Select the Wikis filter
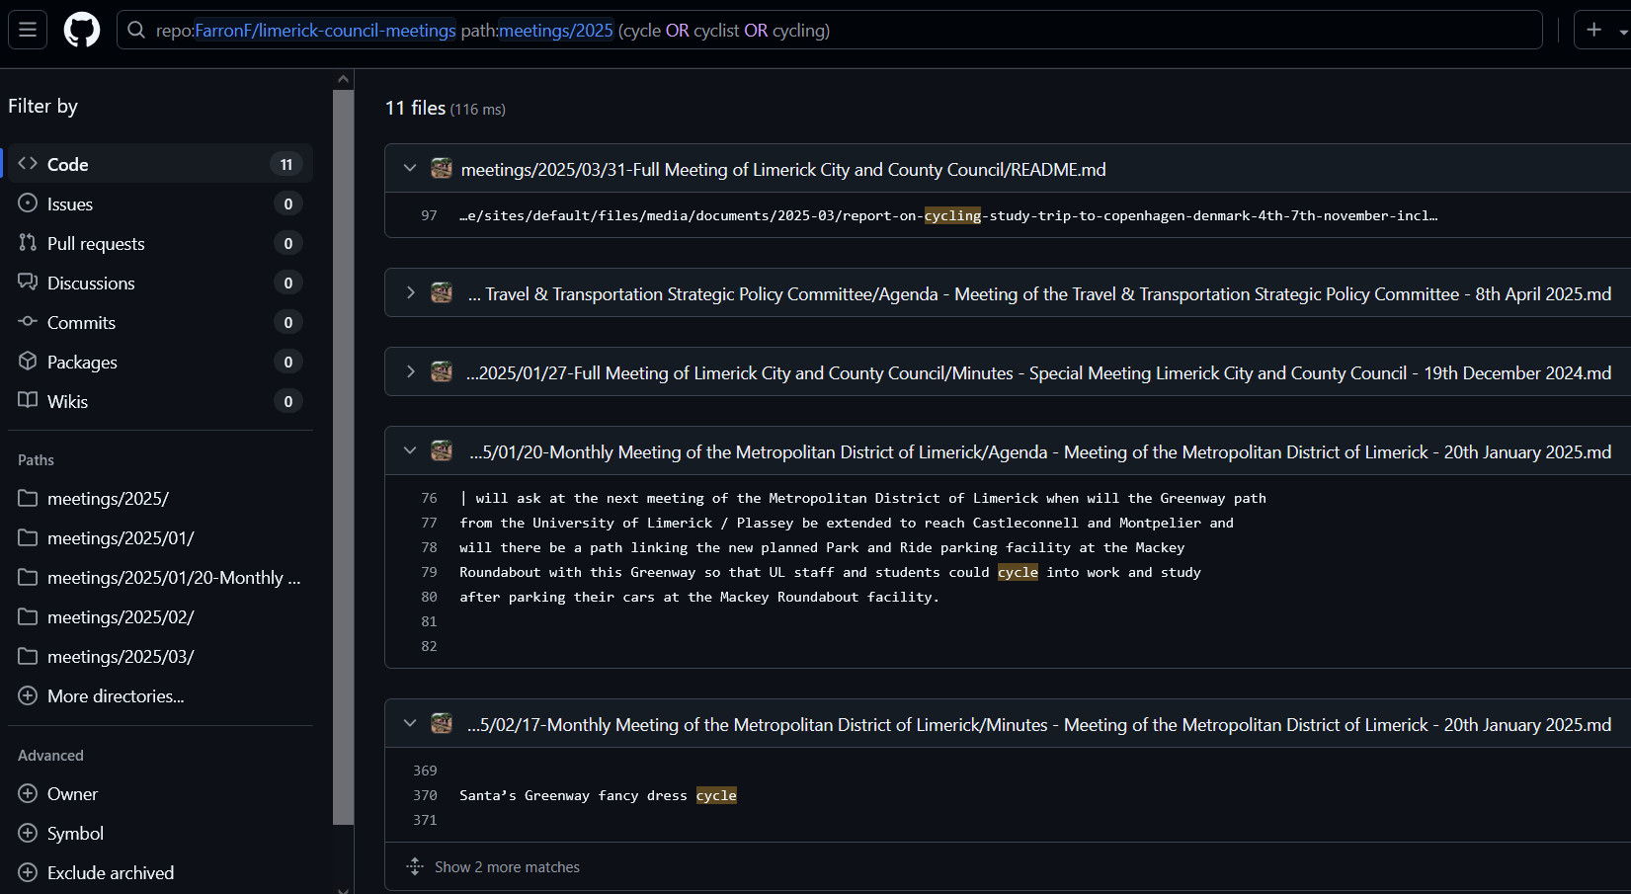This screenshot has width=1631, height=894. coord(160,401)
